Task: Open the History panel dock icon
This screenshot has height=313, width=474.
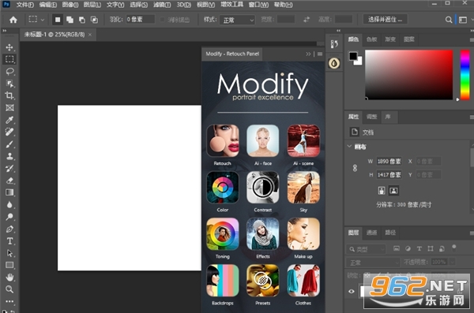Action: [x=334, y=44]
